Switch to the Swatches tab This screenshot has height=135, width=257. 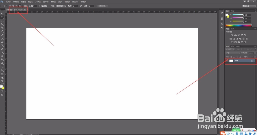pyautogui.click(x=232, y=11)
